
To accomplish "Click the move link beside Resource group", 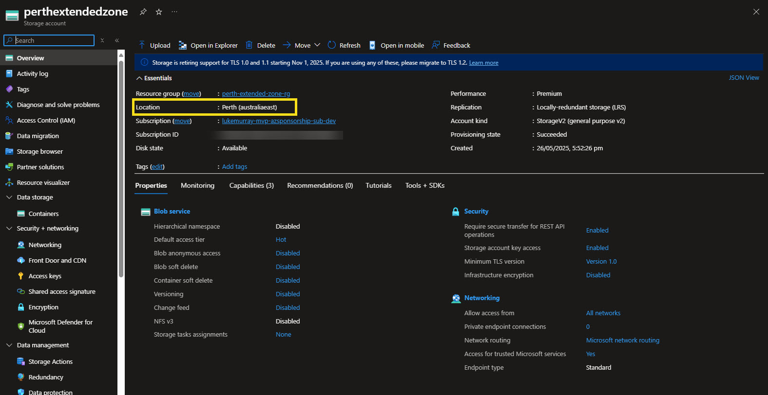I will click(192, 93).
